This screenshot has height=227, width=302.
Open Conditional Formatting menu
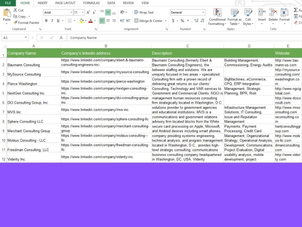tap(217, 17)
